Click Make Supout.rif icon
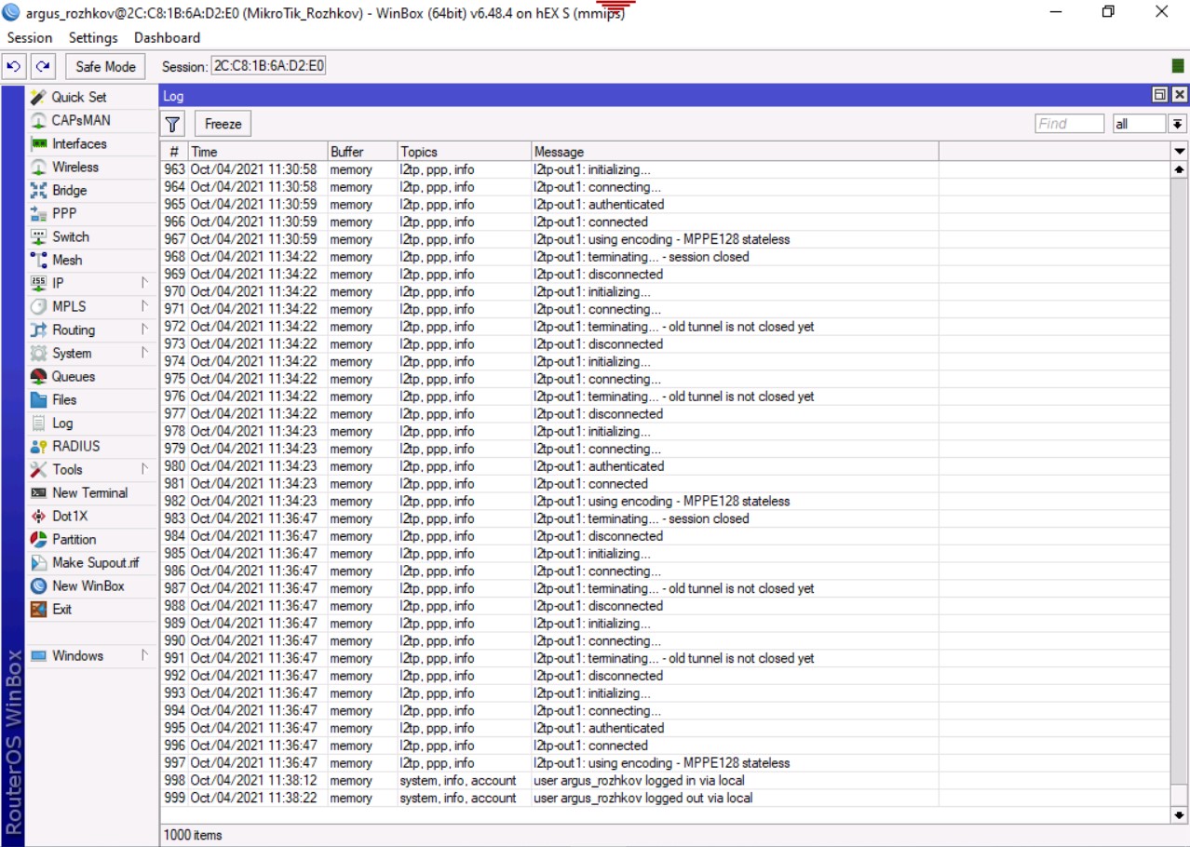Image resolution: width=1190 pixels, height=847 pixels. [38, 562]
